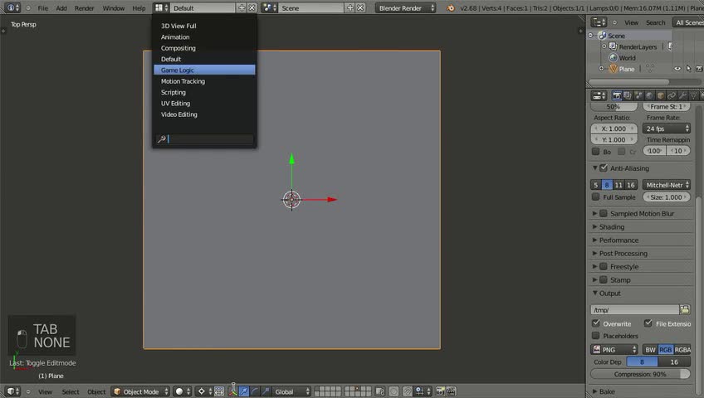Enable the Placeholders checkbox
Image resolution: width=704 pixels, height=398 pixels.
click(x=596, y=335)
